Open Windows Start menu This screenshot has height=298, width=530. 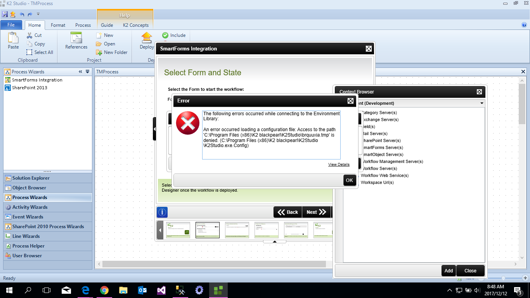coord(9,290)
